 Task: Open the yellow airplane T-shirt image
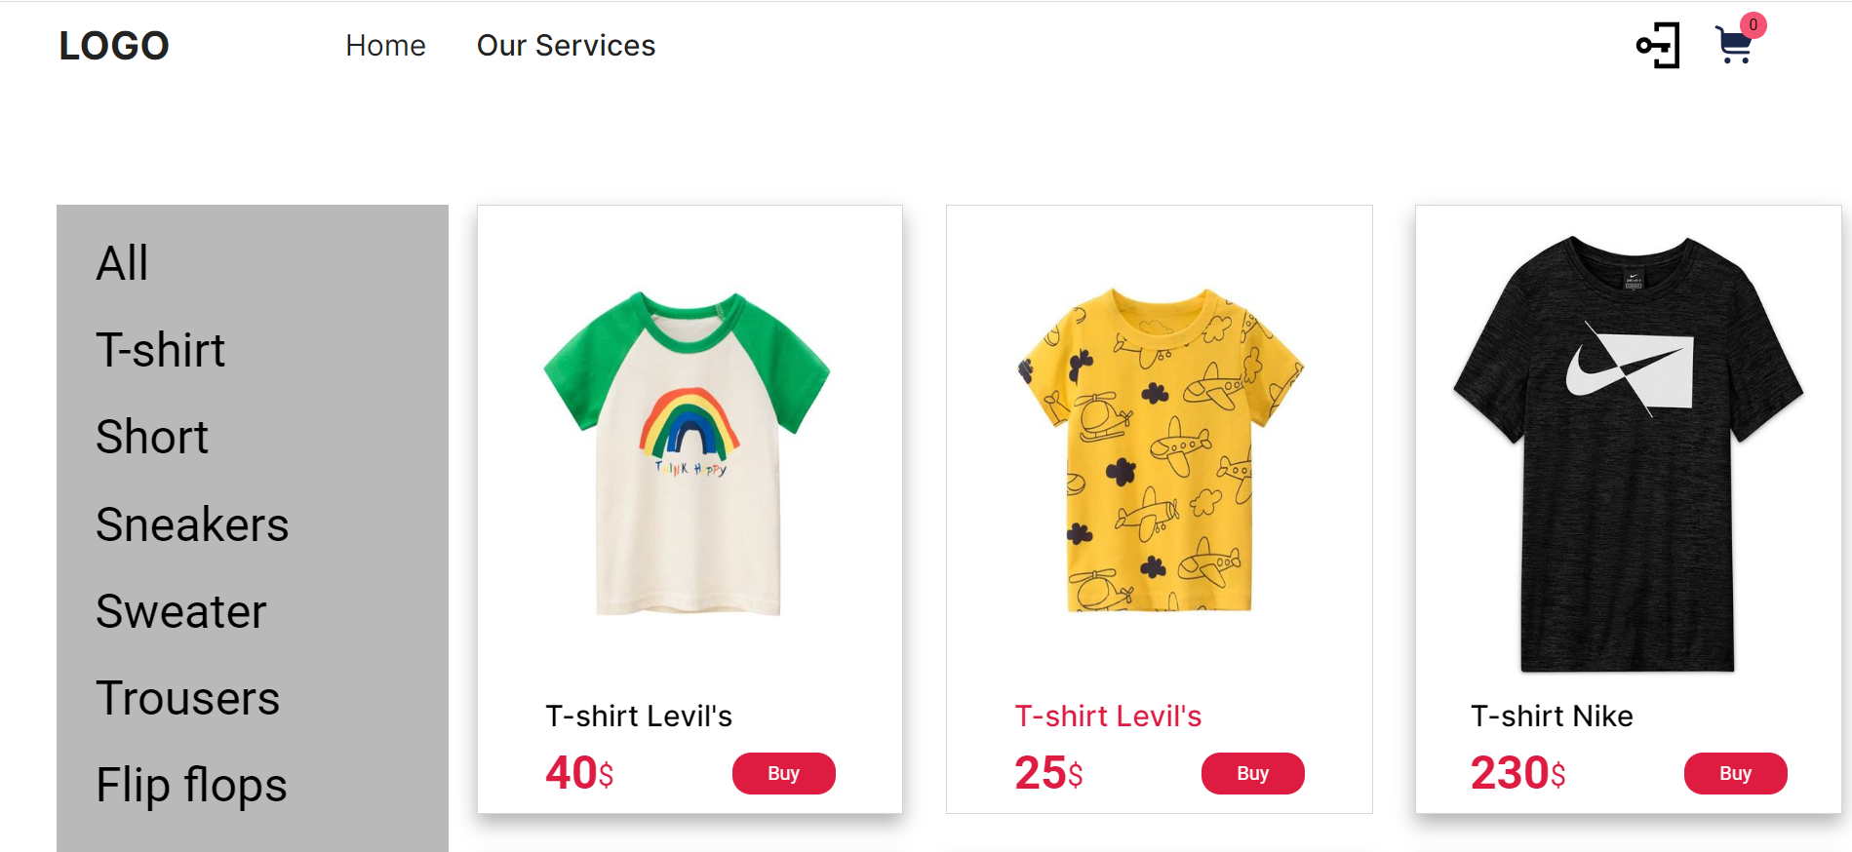[x=1159, y=450]
